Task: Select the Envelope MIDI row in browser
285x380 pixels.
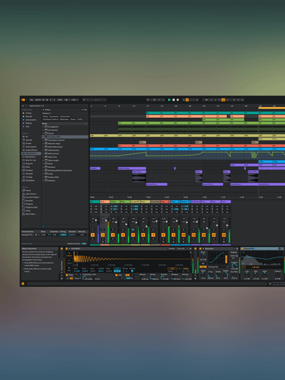Action: (65, 137)
